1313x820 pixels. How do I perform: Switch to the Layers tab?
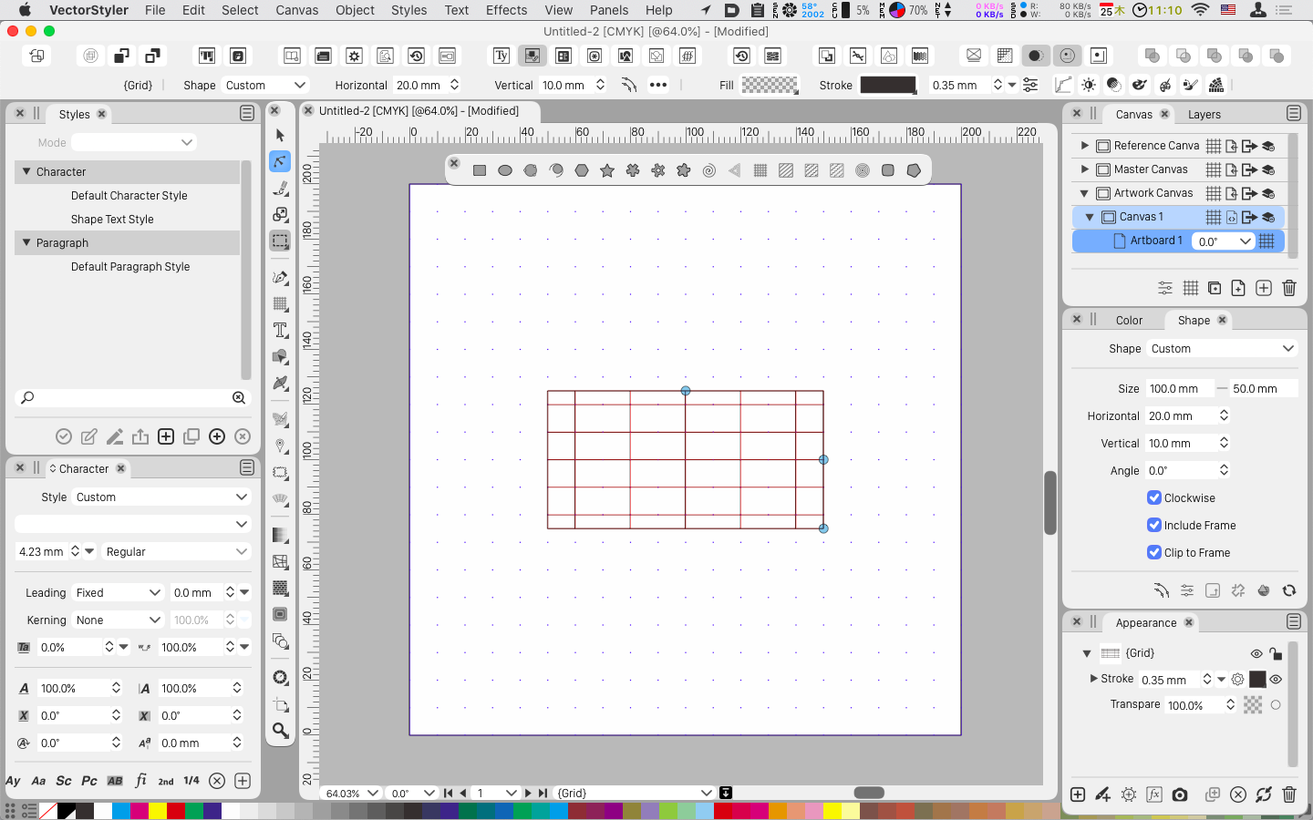[1204, 114]
